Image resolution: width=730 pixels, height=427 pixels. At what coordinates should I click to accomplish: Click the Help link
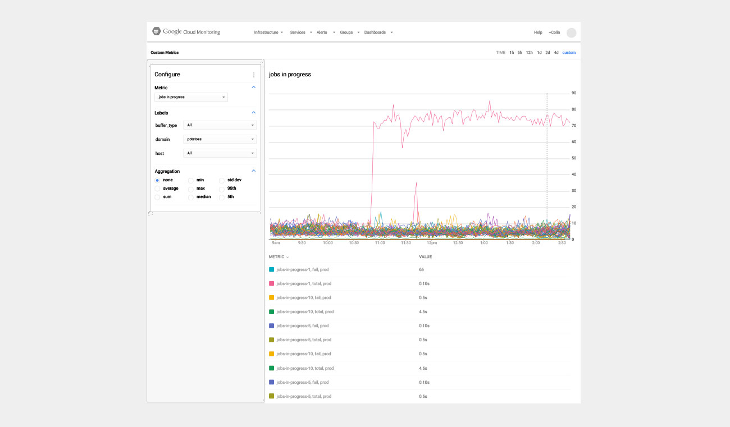coord(538,33)
